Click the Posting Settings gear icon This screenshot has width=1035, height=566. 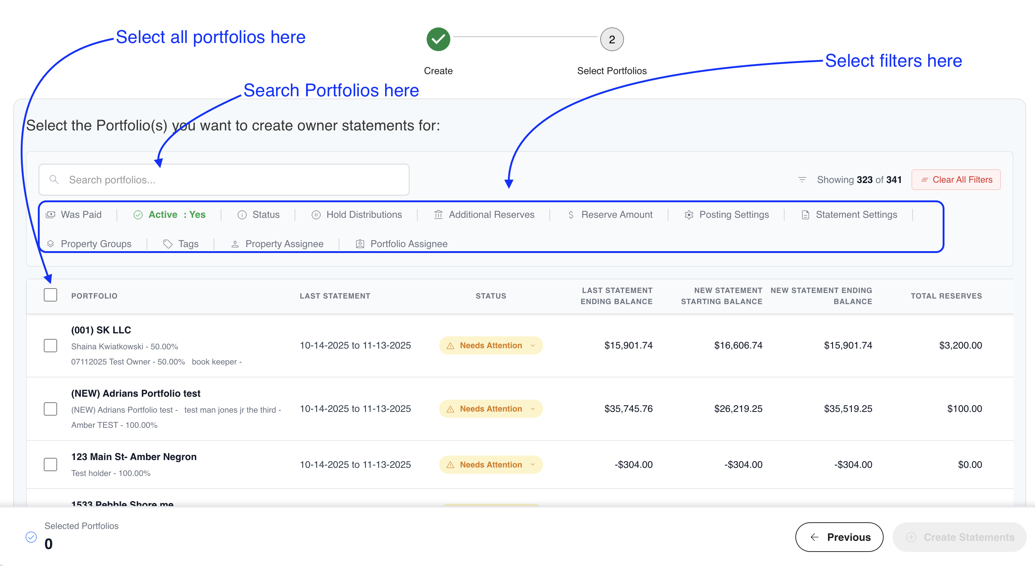(x=689, y=214)
